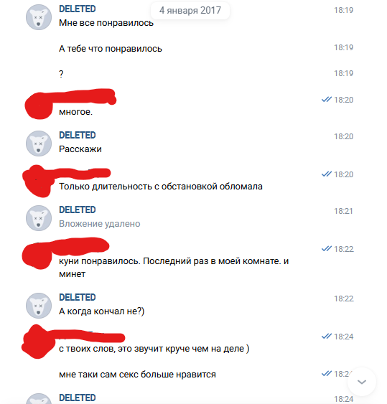Screen dimensions: 387x404
Task: Click the 18:21 timestamp
Action: tap(343, 211)
